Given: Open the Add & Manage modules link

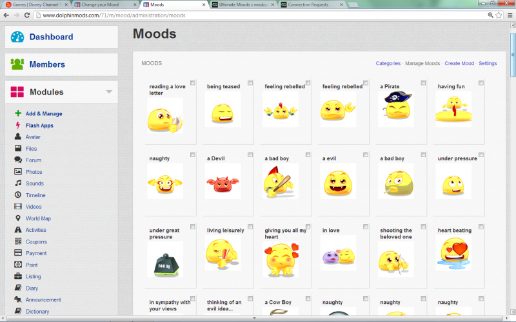Looking at the screenshot, I should pos(44,114).
